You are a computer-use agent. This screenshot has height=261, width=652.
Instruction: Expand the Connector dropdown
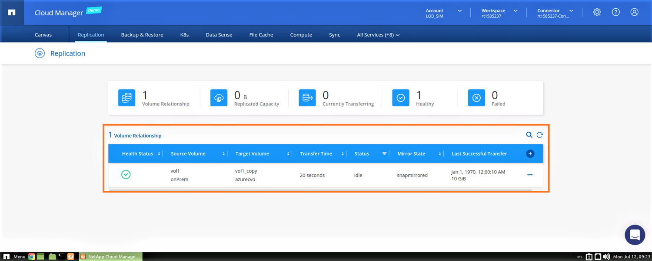tap(571, 10)
